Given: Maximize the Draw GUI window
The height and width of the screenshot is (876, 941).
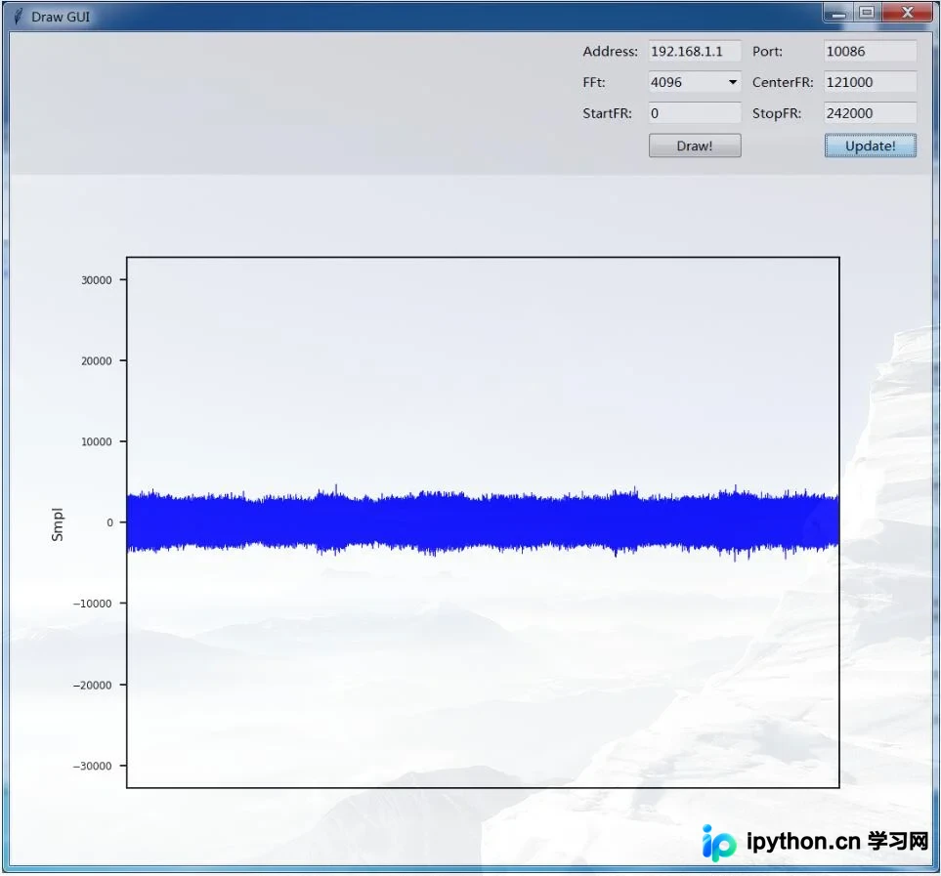Looking at the screenshot, I should 867,13.
